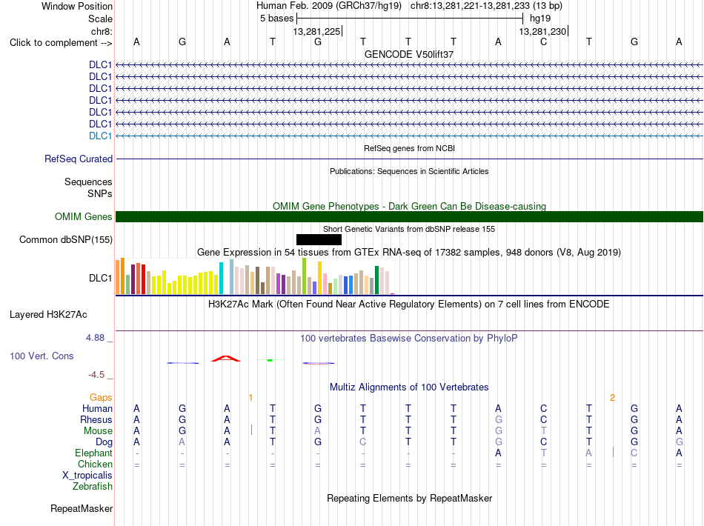Select the Zebrafish alignment row label
704x526 pixels.
[x=93, y=486]
